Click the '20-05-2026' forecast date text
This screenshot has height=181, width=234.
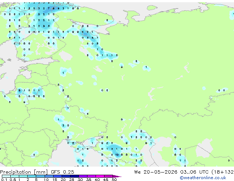pos(161,172)
